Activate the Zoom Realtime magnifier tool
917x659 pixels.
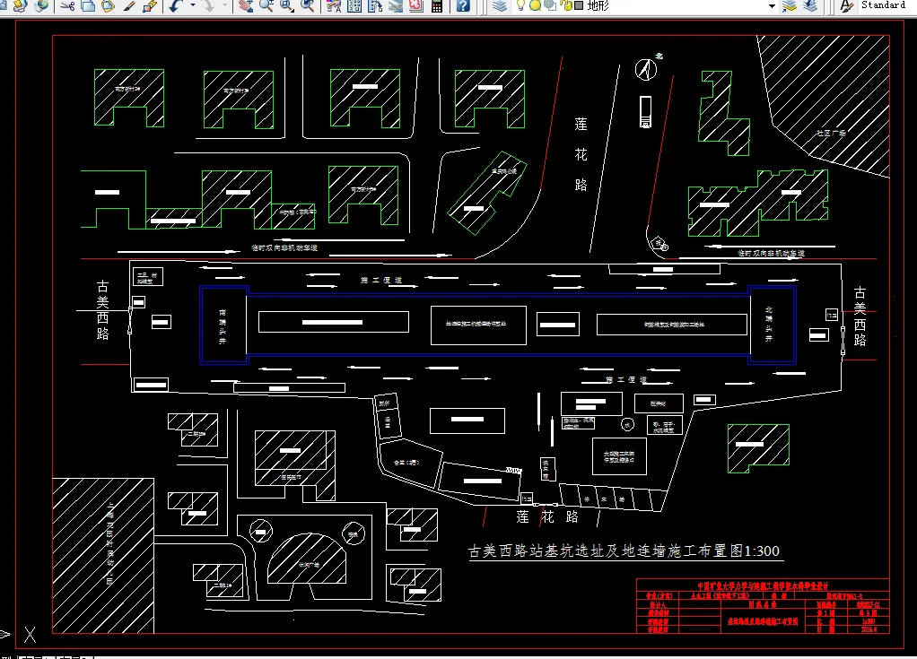266,6
